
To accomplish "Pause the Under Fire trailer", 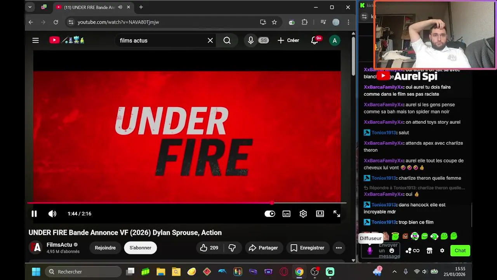I will click(34, 213).
